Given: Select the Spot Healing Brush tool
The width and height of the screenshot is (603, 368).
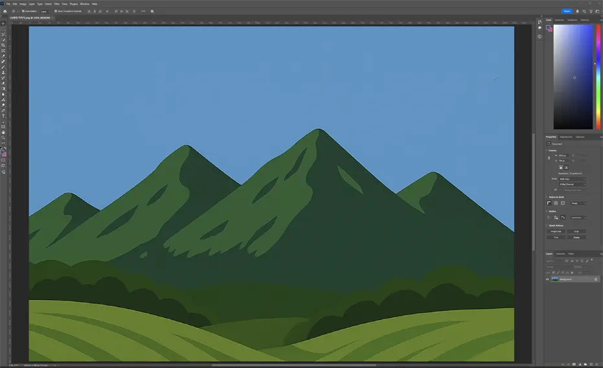Looking at the screenshot, I should (x=3, y=62).
